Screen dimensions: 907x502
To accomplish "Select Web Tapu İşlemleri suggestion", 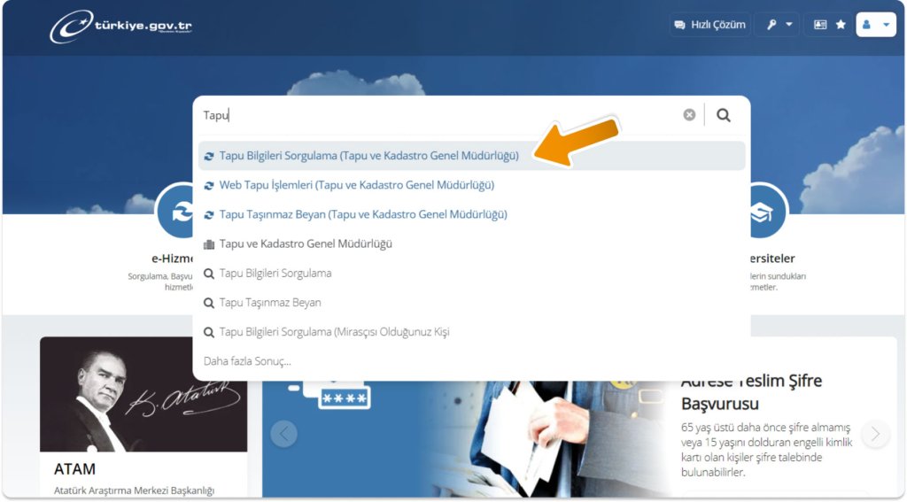I will tap(471, 185).
